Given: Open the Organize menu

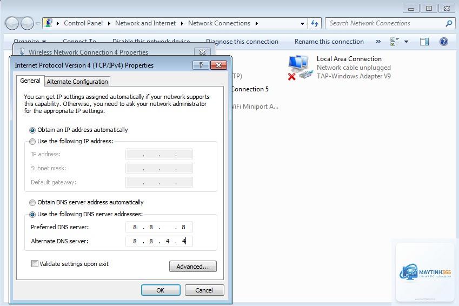Looking at the screenshot, I should [x=30, y=41].
